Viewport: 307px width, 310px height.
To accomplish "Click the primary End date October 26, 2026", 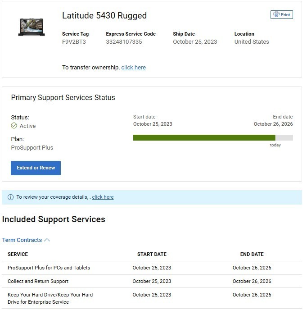I will (273, 124).
